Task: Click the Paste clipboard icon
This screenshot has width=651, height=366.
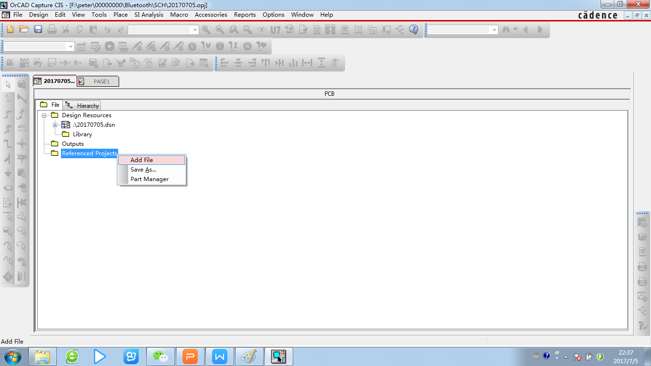Action: 93,30
